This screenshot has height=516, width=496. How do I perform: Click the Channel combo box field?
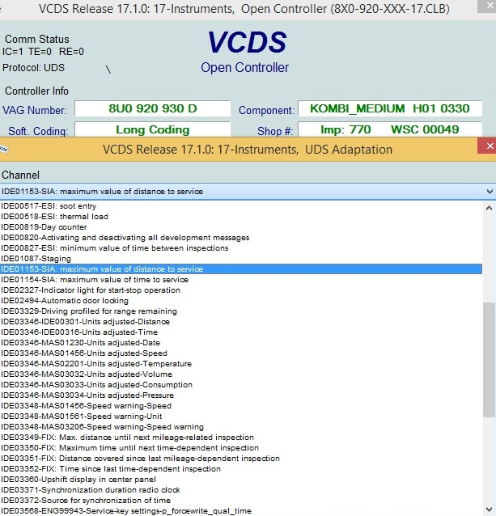pos(242,192)
